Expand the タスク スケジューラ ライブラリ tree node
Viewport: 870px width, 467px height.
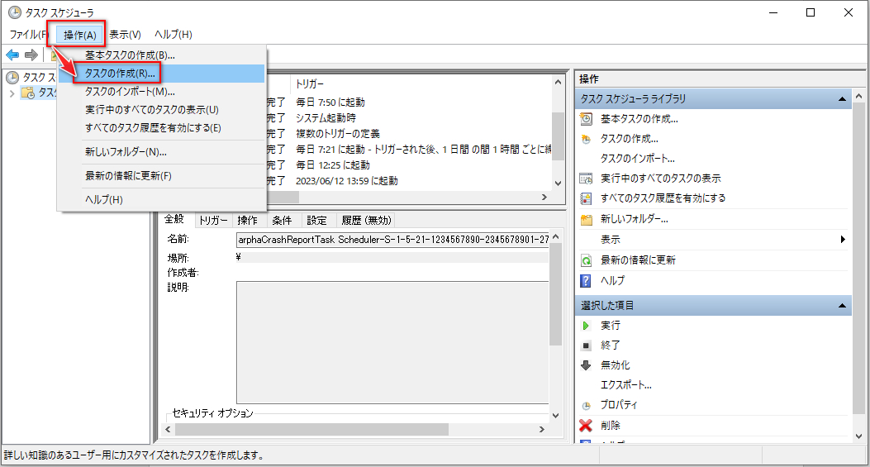(12, 93)
